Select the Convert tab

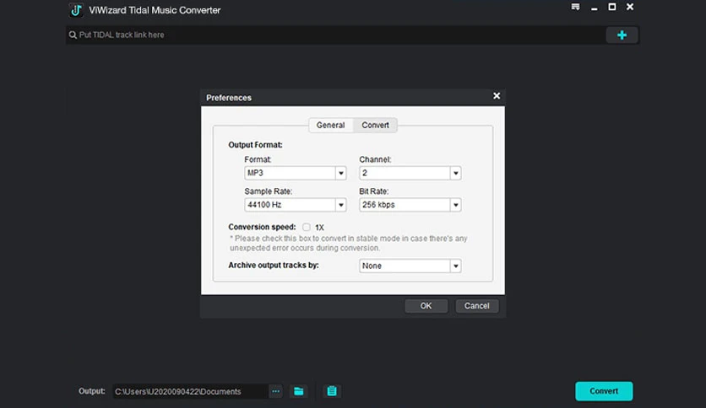375,126
